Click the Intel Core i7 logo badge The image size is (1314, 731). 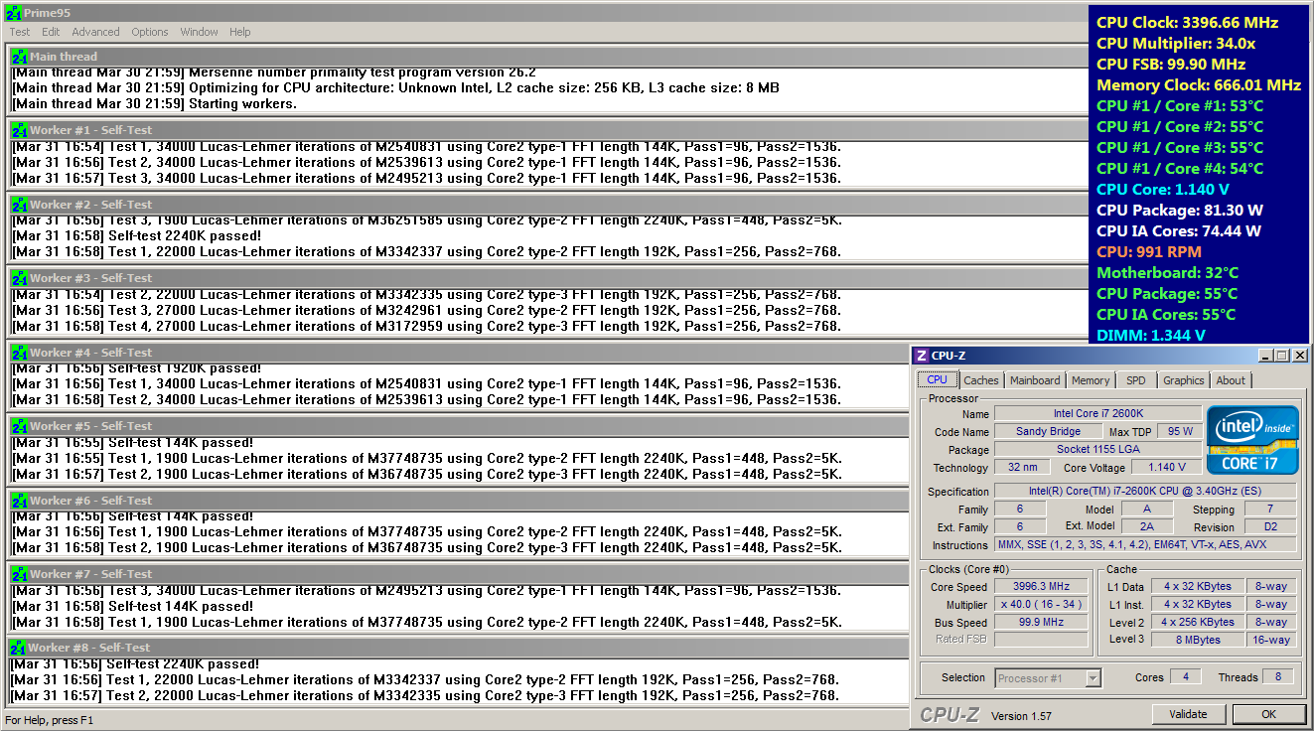(x=1251, y=439)
